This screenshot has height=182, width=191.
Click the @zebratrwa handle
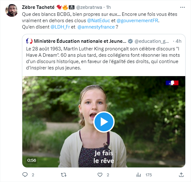(x=89, y=7)
